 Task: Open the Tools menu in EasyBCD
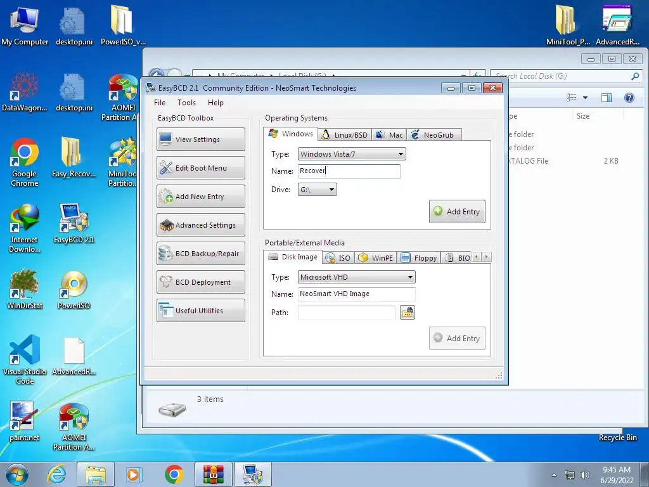point(187,103)
